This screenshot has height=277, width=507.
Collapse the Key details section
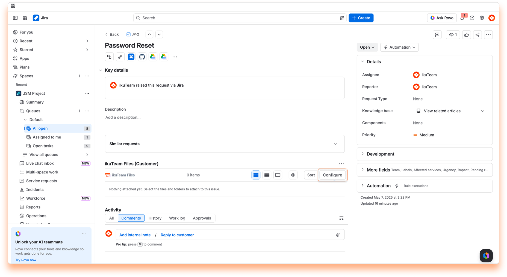101,70
